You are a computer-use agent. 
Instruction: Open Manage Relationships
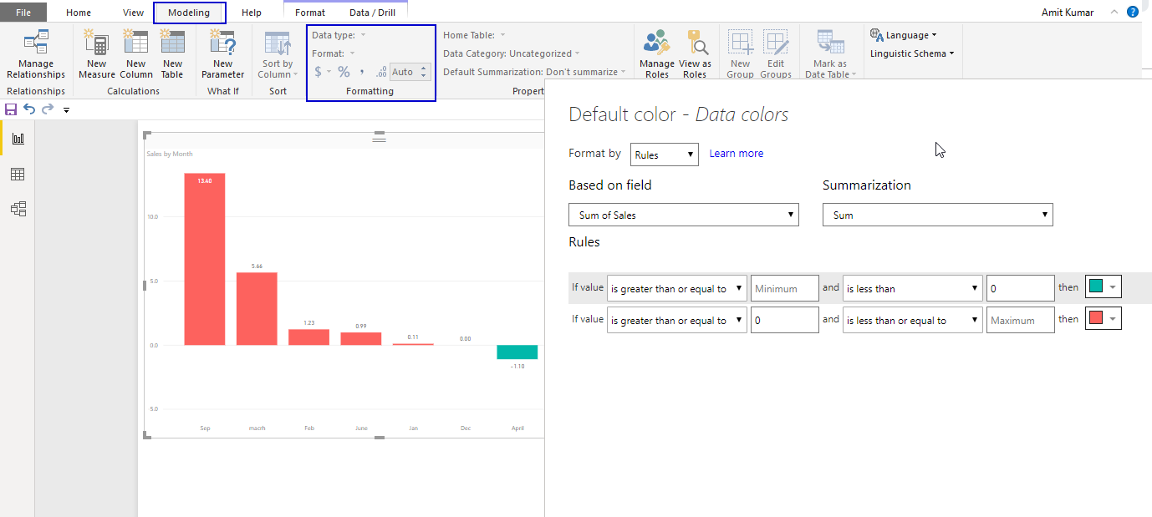tap(36, 54)
